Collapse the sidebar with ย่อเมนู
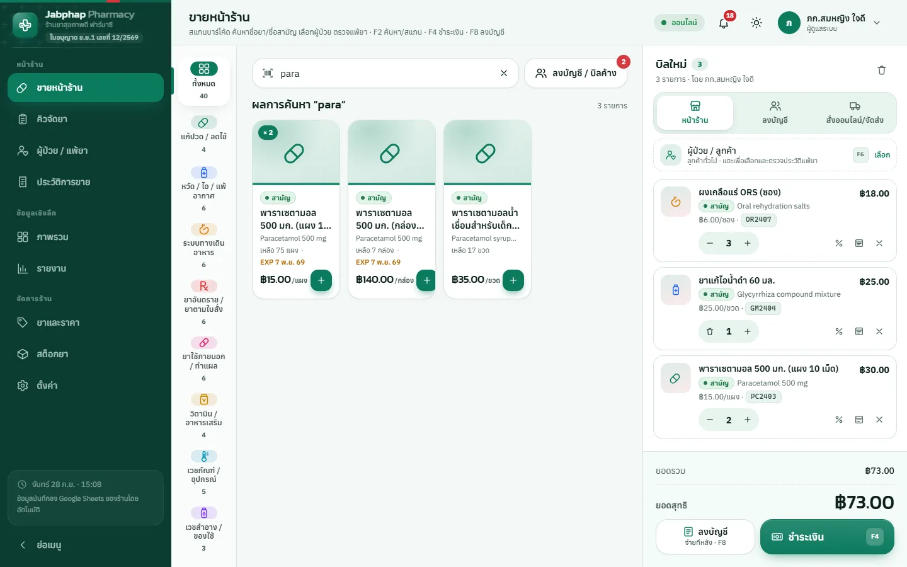907x567 pixels. pos(86,545)
